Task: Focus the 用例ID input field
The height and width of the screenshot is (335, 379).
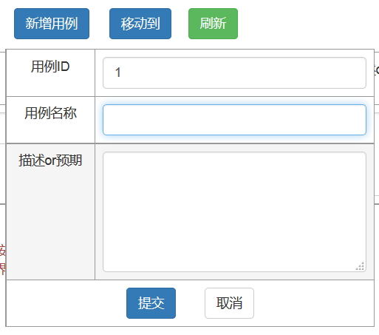Action: click(x=234, y=72)
